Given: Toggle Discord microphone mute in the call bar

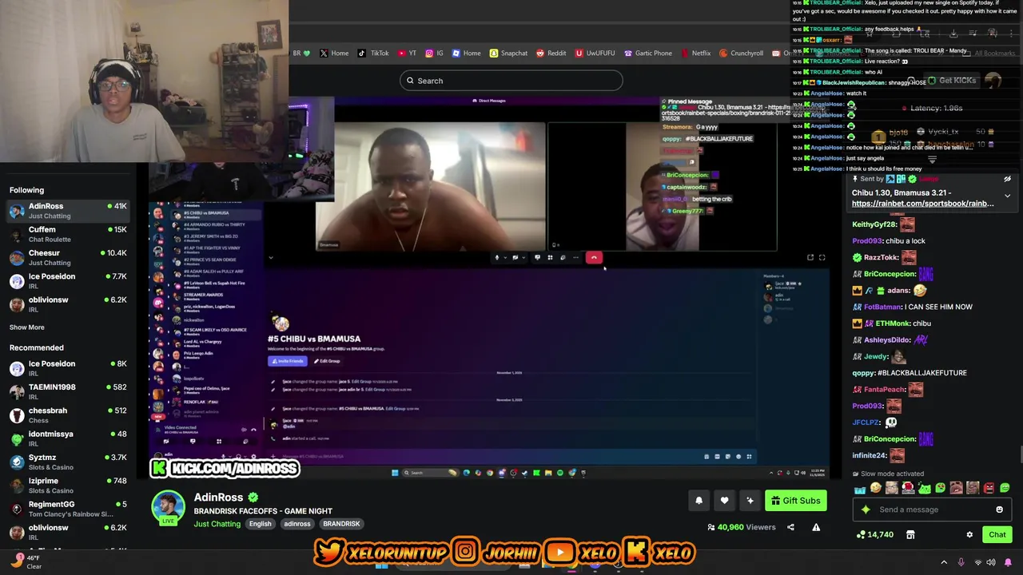Looking at the screenshot, I should [497, 257].
